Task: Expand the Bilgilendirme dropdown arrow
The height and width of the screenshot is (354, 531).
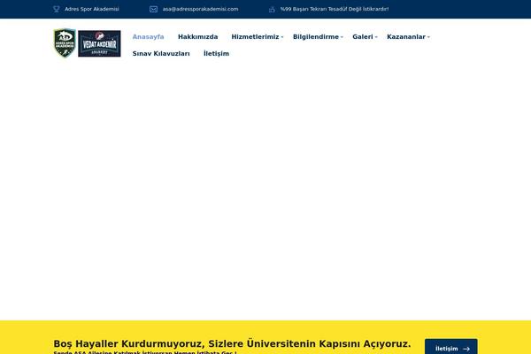Action: (x=342, y=37)
